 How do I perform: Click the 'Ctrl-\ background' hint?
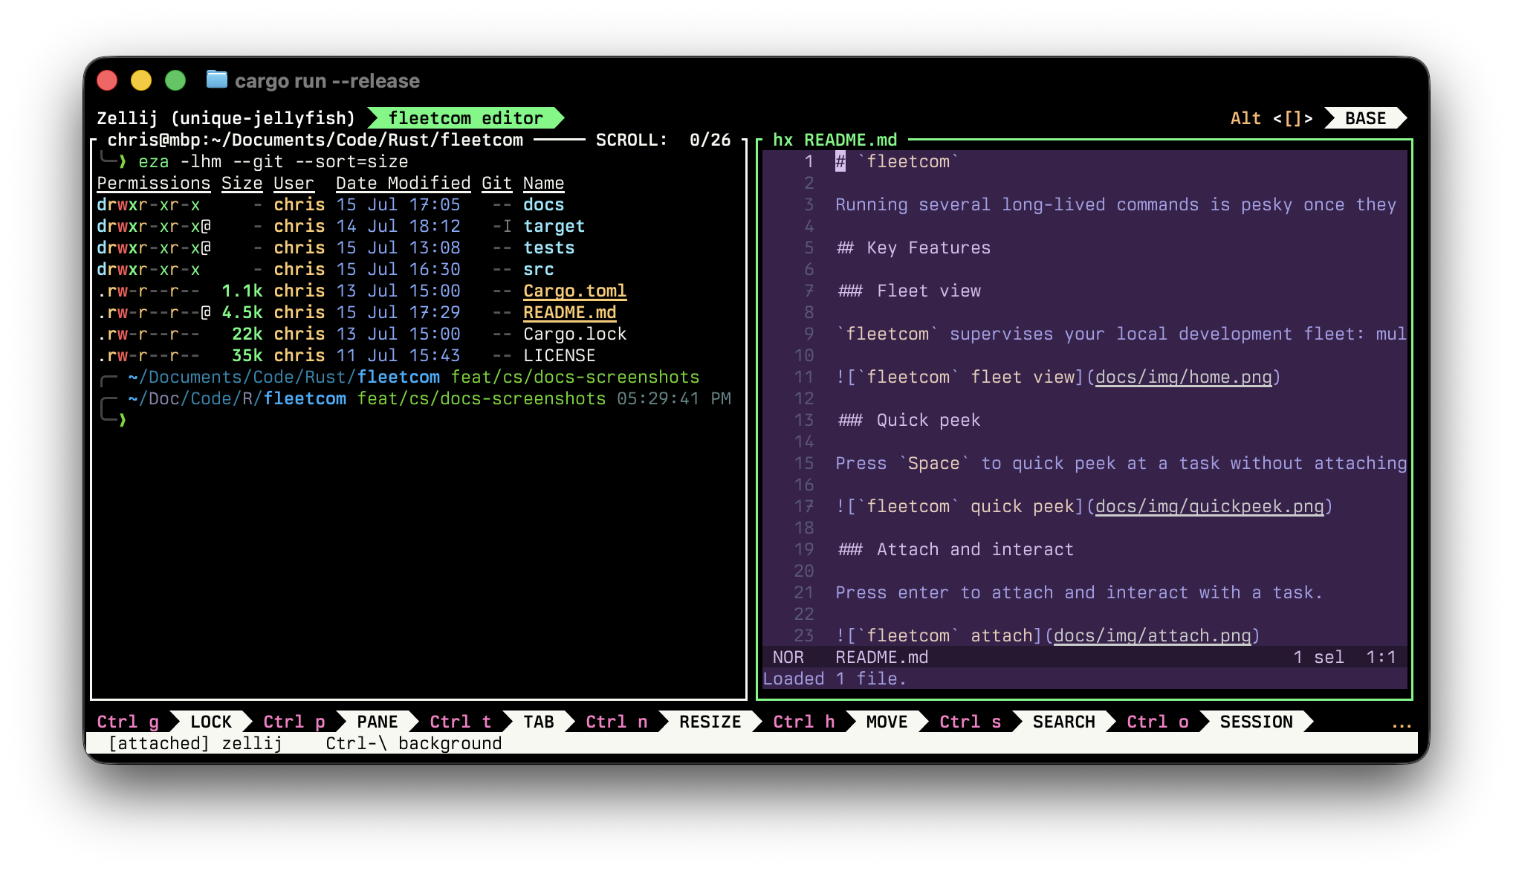coord(413,743)
